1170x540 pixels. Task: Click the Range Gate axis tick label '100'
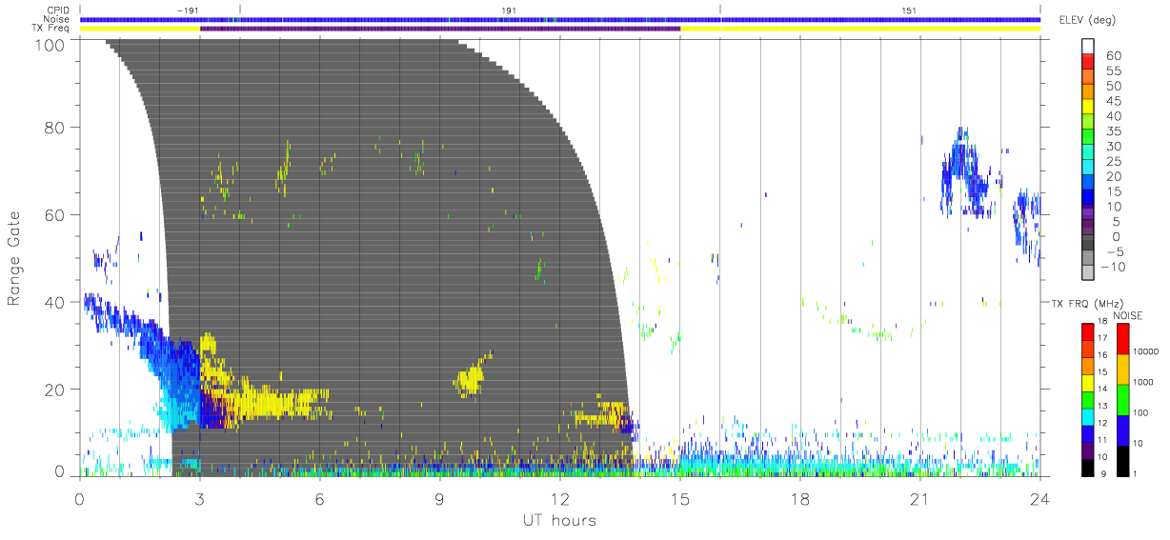tap(50, 44)
